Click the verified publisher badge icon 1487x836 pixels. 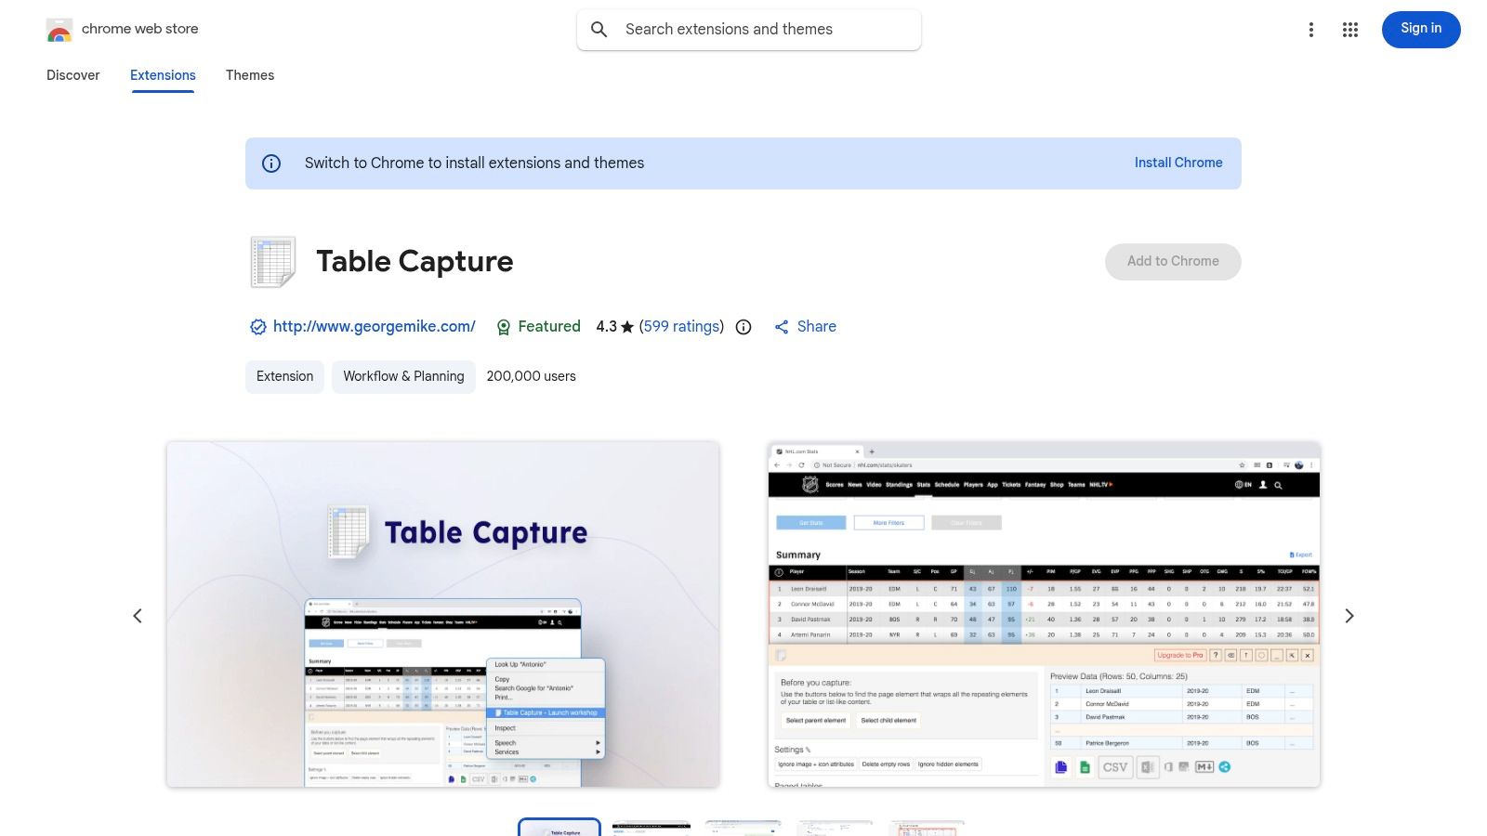(x=258, y=327)
